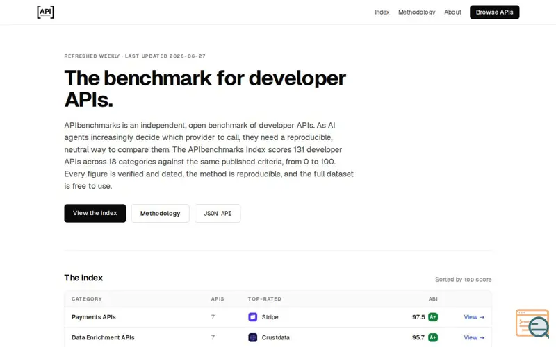The height and width of the screenshot is (347, 556).
Task: Click the floating page-inspect widget icon
Action: click(x=532, y=323)
